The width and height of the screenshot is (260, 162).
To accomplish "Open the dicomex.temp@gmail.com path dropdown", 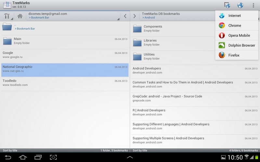I will [x=73, y=16].
